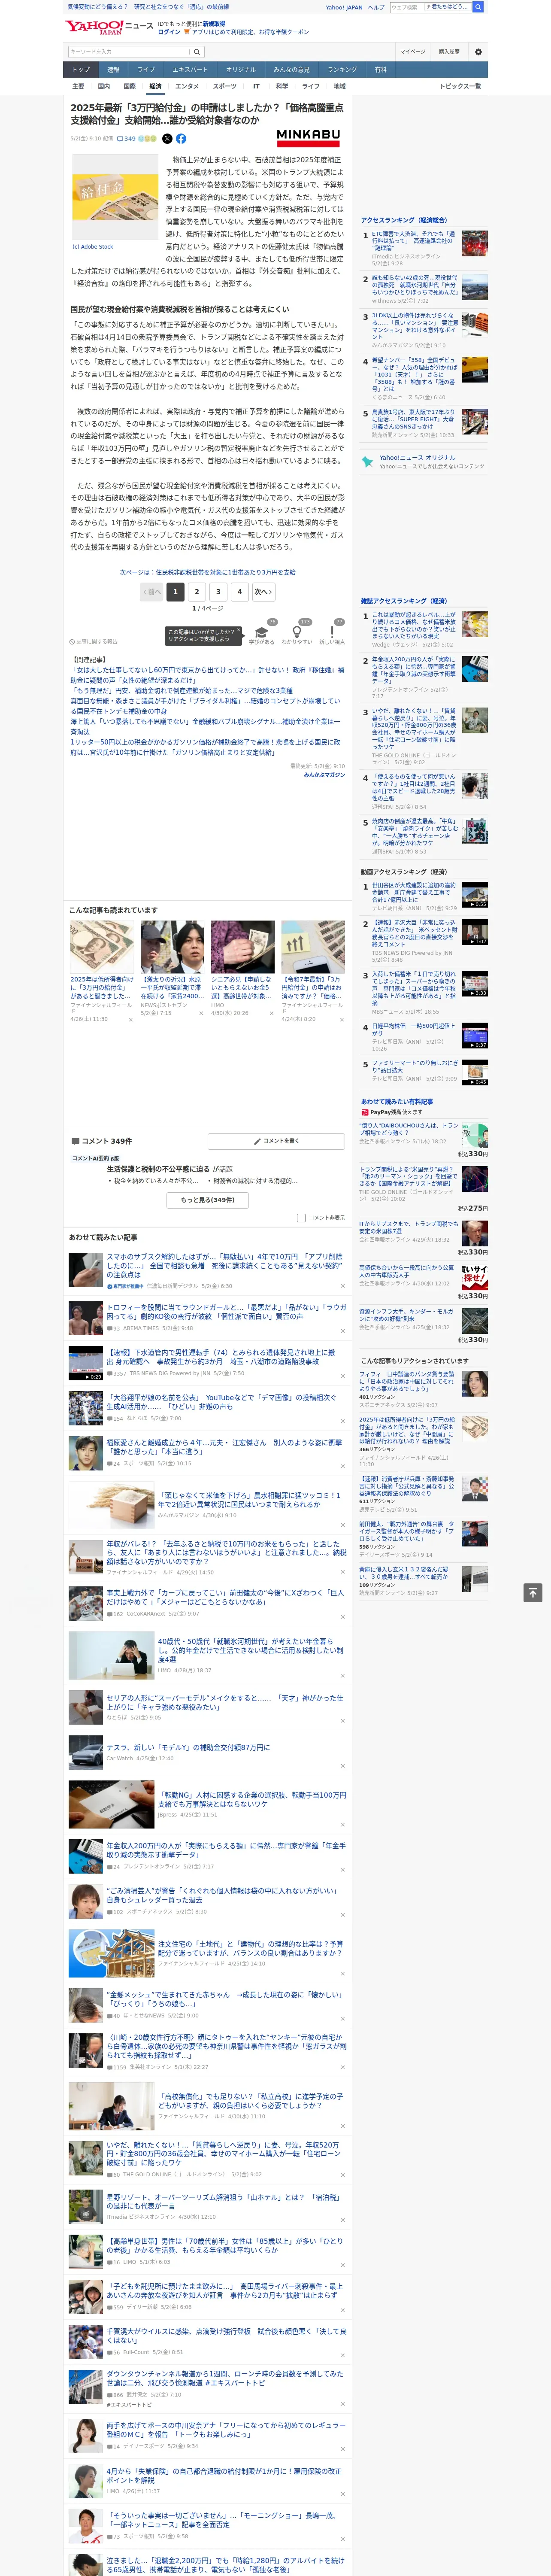React with わかりやすい lightbulb icon

click(x=297, y=631)
